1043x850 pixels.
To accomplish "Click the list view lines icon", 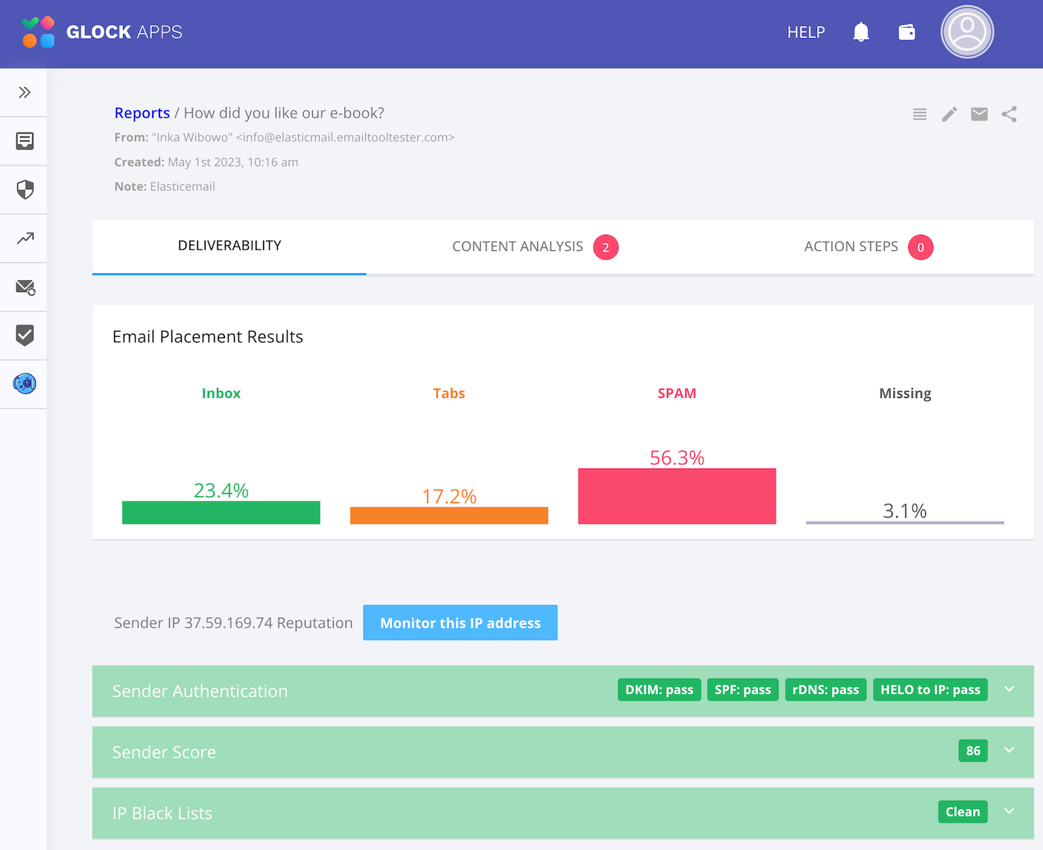I will 919,114.
